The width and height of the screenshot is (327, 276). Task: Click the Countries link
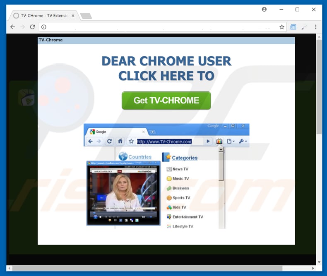[140, 157]
